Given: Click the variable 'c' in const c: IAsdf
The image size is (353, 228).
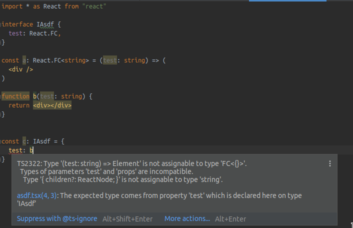Looking at the screenshot, I should 24,141.
